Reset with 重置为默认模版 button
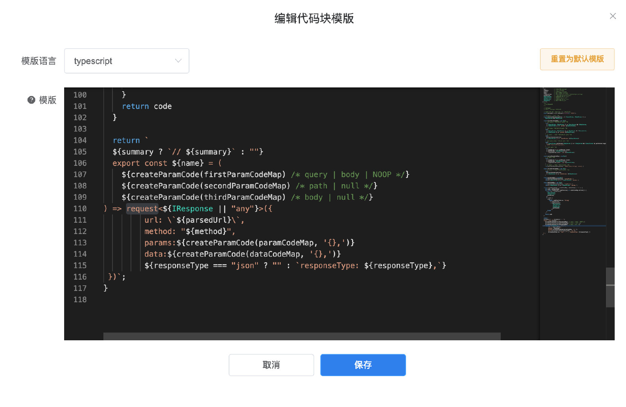The height and width of the screenshot is (407, 626). tap(577, 59)
